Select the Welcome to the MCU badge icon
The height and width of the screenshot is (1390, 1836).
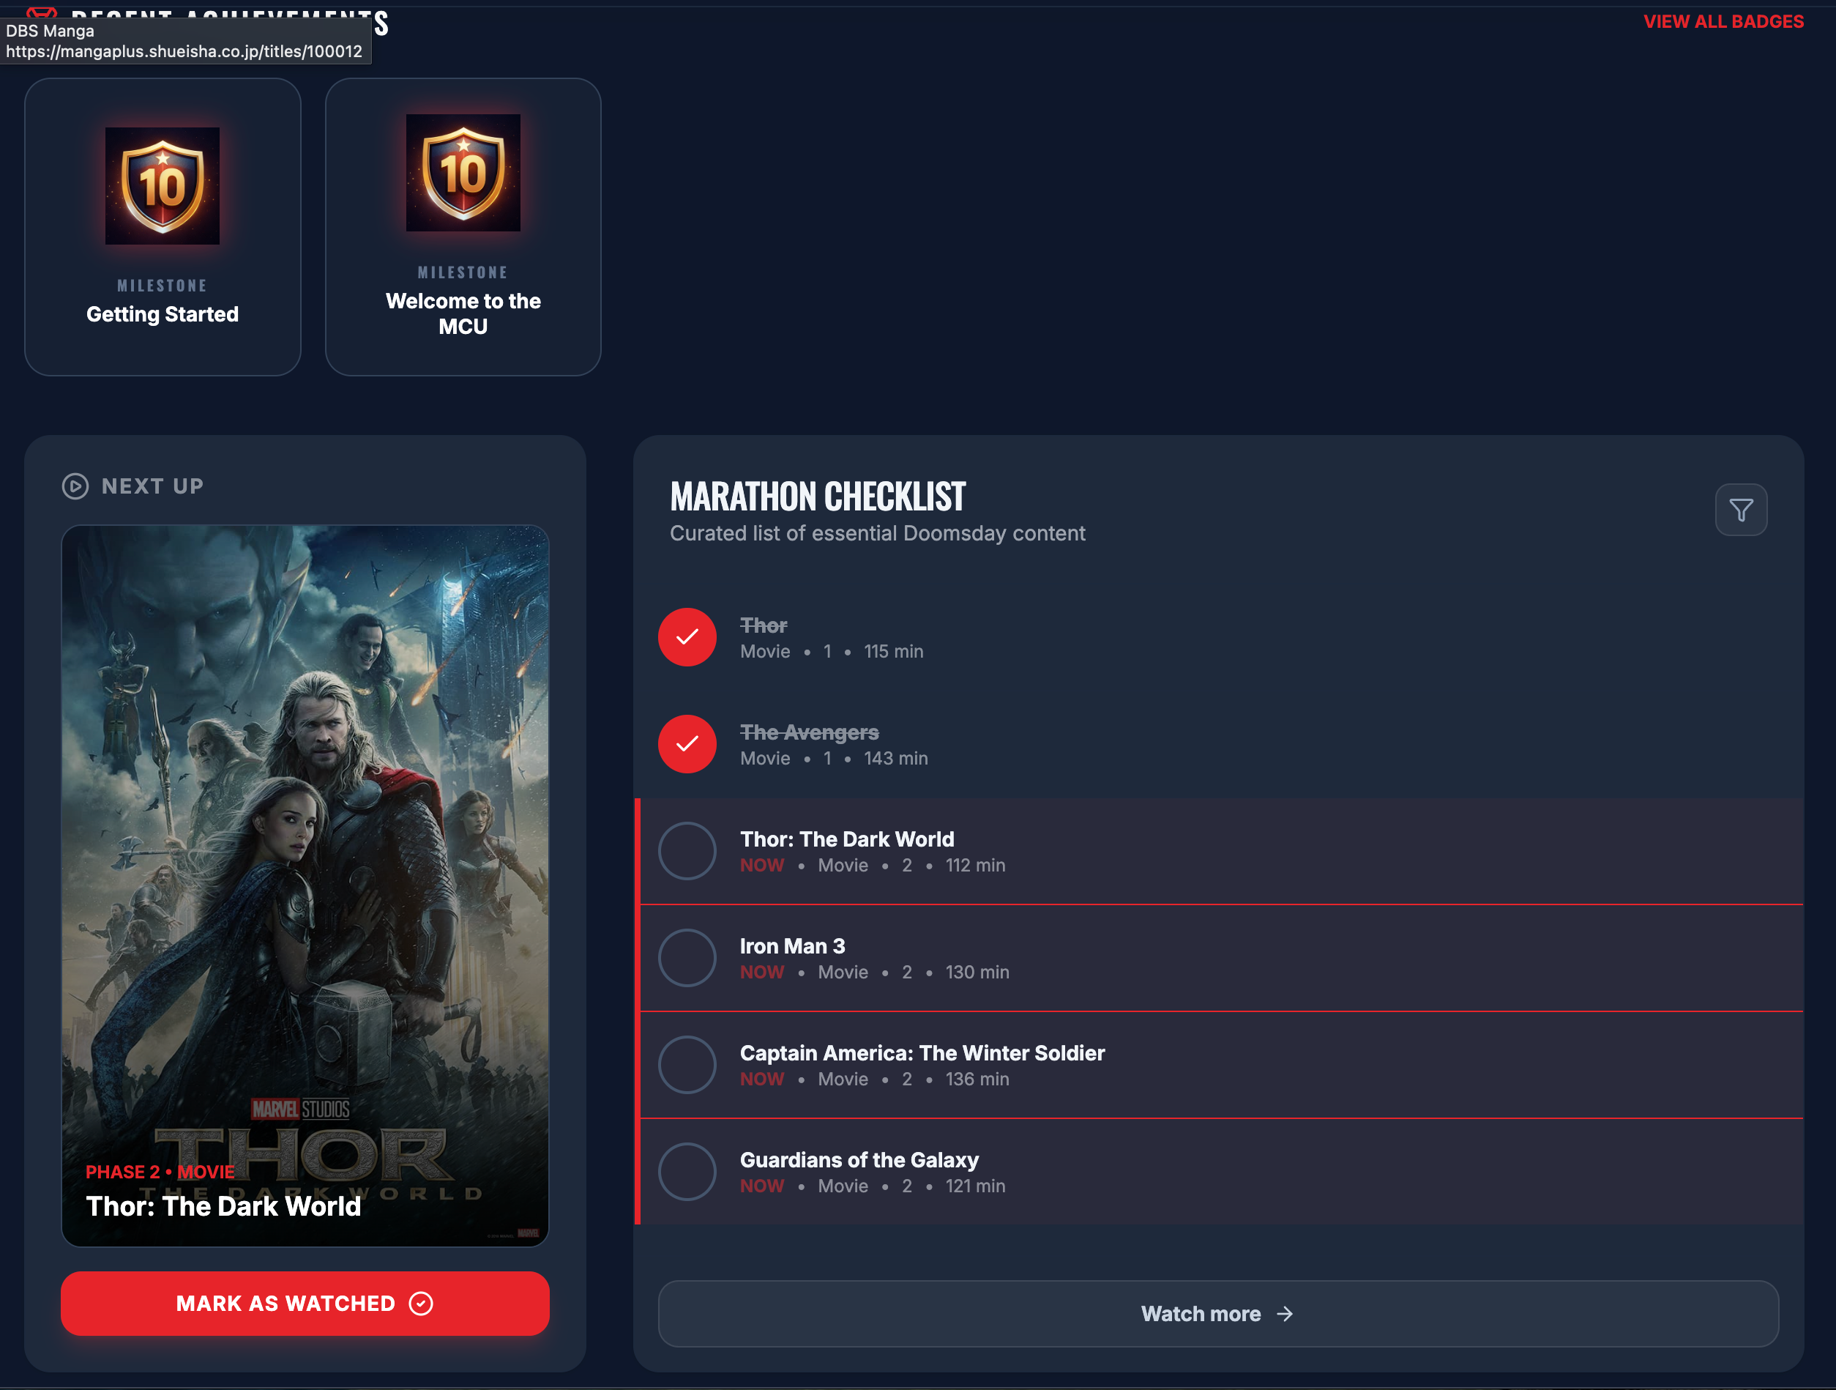(463, 172)
